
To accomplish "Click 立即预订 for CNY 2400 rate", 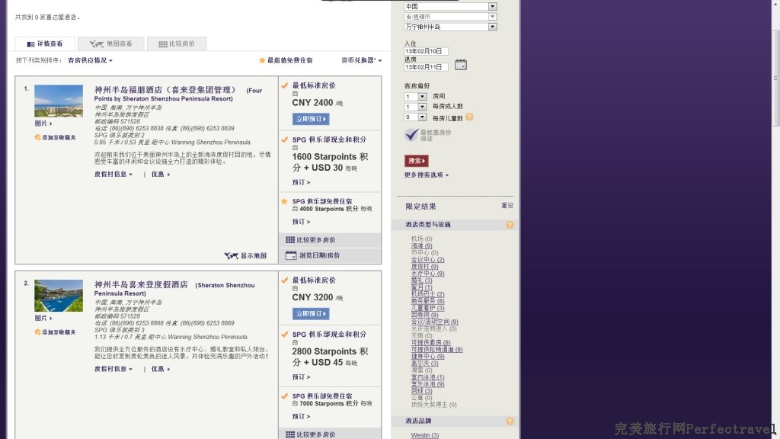I will pyautogui.click(x=311, y=119).
